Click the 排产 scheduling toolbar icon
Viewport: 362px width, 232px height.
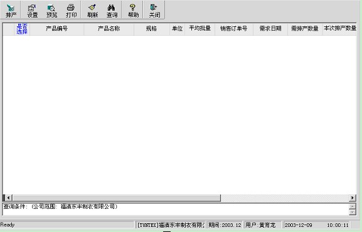coord(11,11)
